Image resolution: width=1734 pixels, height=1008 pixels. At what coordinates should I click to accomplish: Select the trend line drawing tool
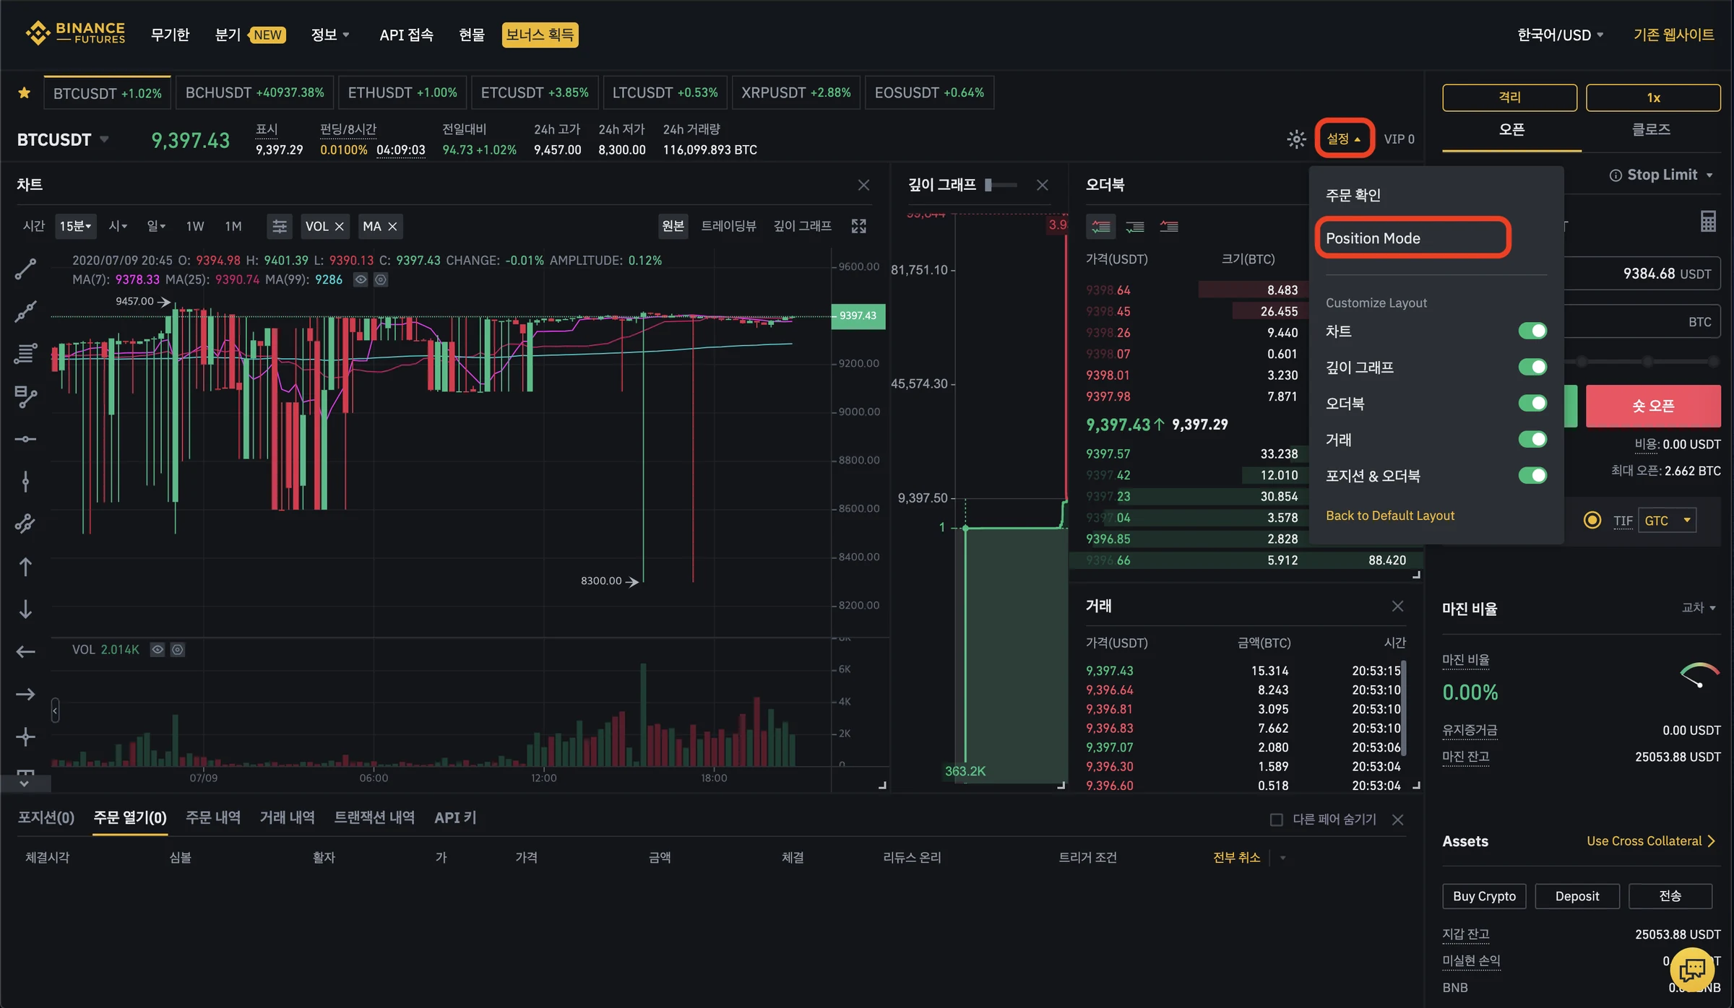25,269
